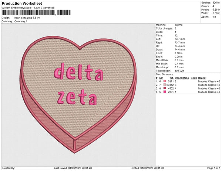Click 'Madeira Classic 40' in stop row 2

click(x=209, y=85)
